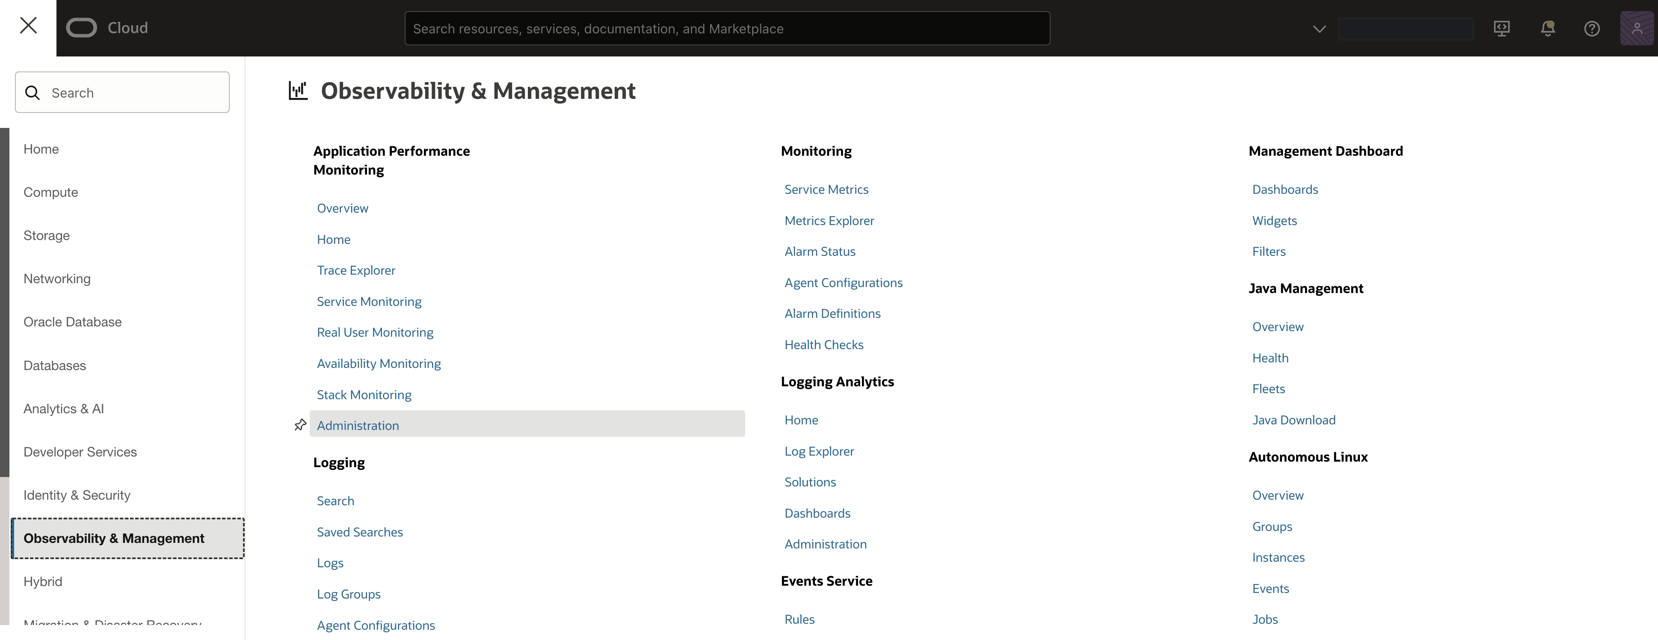Close the navigation menu with X icon

[28, 26]
